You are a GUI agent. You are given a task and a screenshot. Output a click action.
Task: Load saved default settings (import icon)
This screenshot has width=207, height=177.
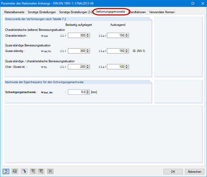click(x=41, y=172)
